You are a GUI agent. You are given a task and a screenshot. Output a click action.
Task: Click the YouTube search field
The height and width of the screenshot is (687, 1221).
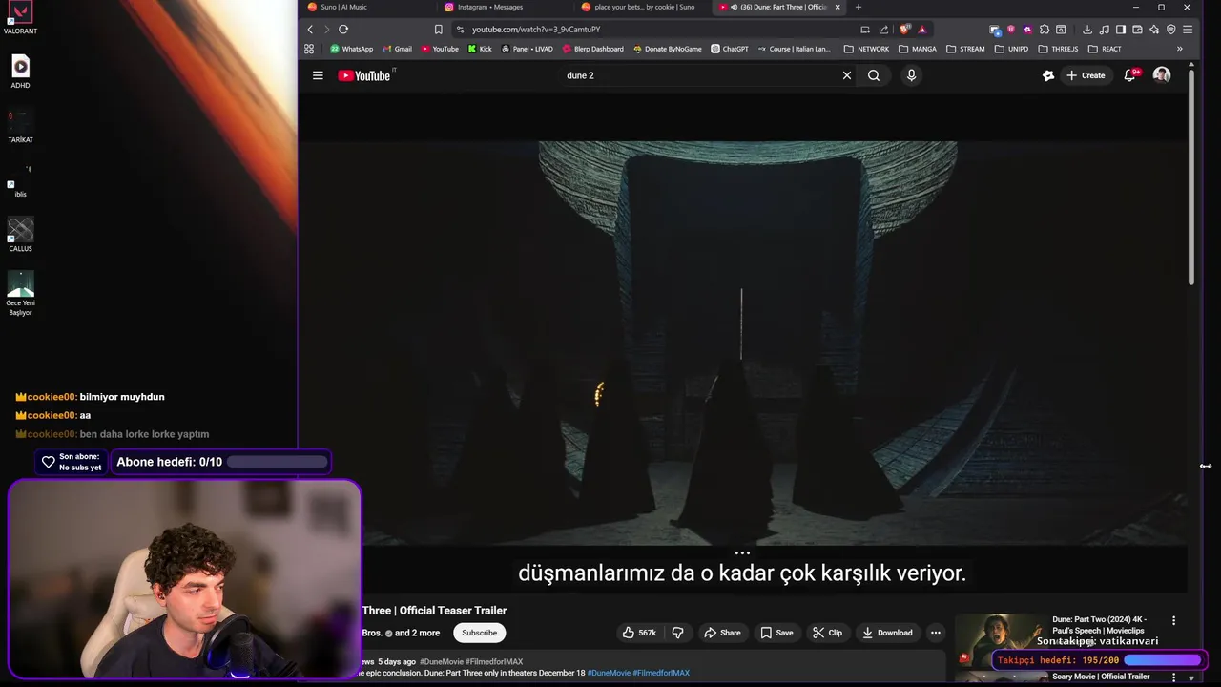701,75
